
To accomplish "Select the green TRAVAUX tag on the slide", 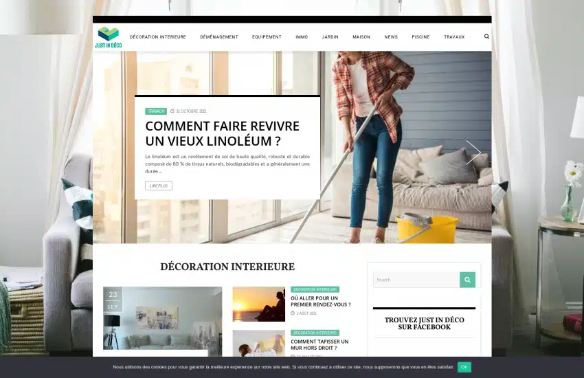I will pos(156,111).
